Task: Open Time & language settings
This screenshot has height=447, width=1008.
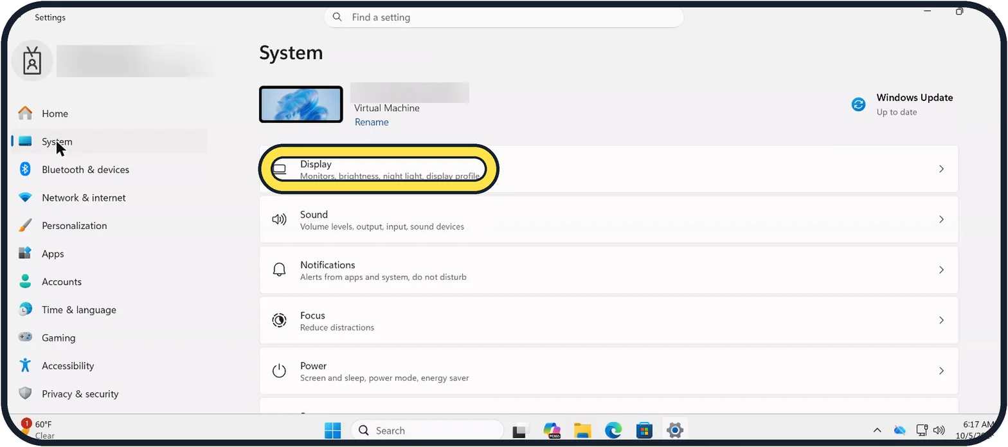Action: coord(109,309)
